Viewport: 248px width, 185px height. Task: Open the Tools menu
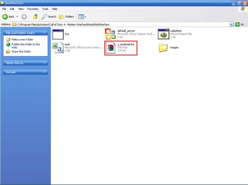pyautogui.click(x=45, y=9)
